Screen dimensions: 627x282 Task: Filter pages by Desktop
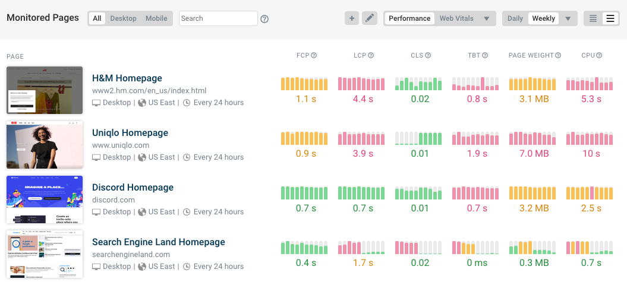pos(123,18)
